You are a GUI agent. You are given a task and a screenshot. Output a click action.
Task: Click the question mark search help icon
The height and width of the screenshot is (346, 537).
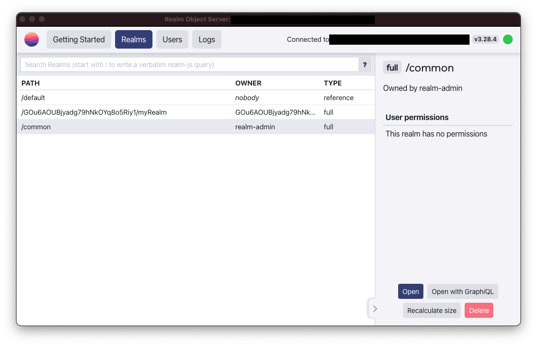(365, 65)
